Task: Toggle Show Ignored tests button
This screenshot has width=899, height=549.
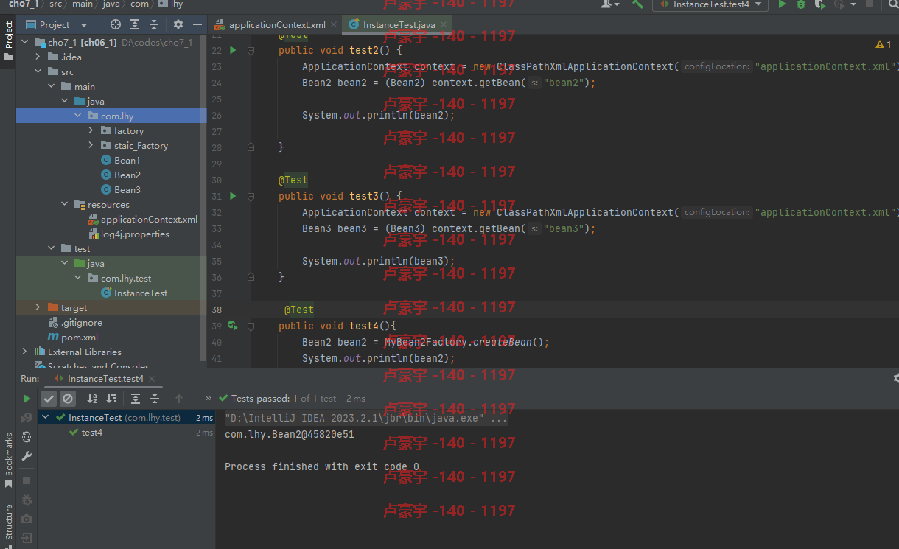Action: coord(68,399)
